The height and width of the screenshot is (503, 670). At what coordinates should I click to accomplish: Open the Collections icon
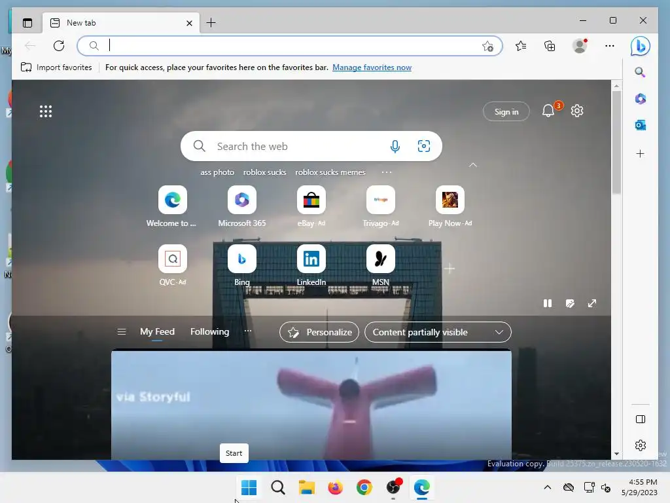(550, 46)
